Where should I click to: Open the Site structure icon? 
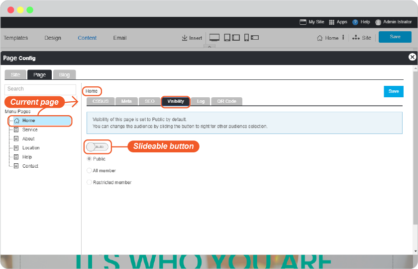(356, 38)
